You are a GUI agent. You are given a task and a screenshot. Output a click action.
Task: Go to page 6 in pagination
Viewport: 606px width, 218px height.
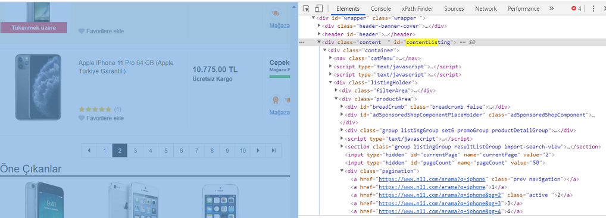point(181,150)
